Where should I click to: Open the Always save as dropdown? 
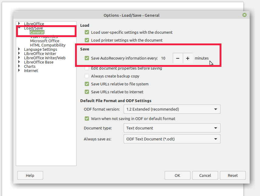click(172, 139)
